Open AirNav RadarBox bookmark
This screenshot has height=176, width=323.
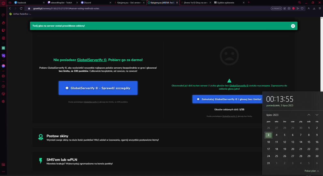(x=20, y=14)
